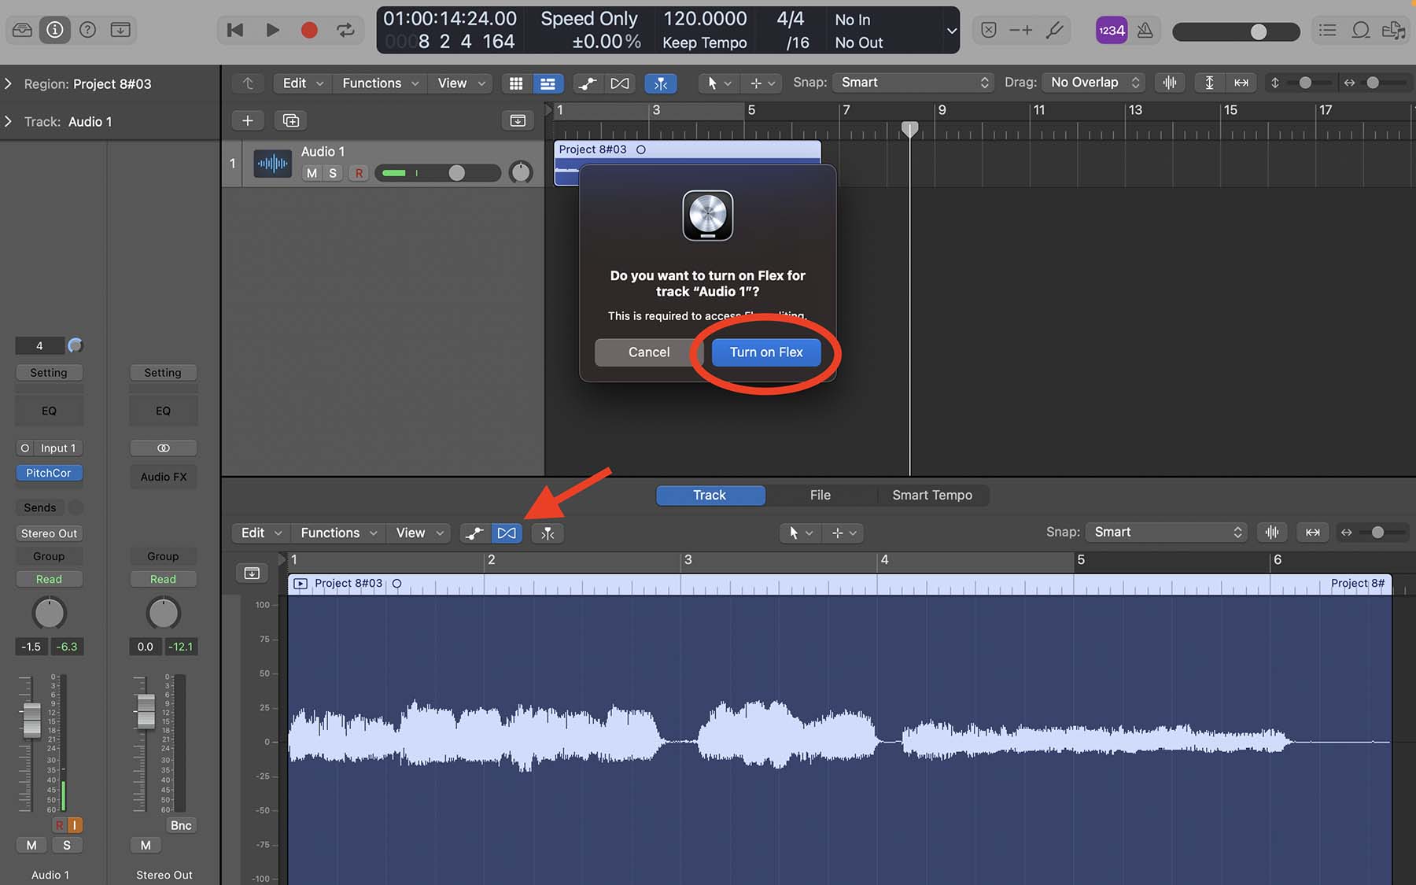1416x885 pixels.
Task: Click Cancel in the Flex dialog
Action: (648, 352)
